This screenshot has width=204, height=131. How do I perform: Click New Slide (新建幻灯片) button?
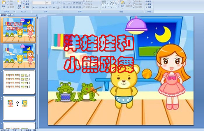coord(20,5)
